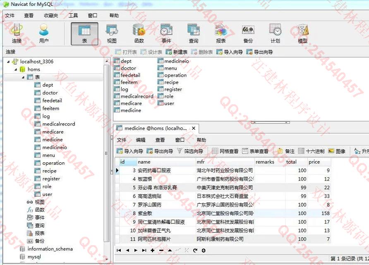369x265 pixels.
Task: Open the 计划 (Schedule) toolbar icon
Action: [x=276, y=34]
